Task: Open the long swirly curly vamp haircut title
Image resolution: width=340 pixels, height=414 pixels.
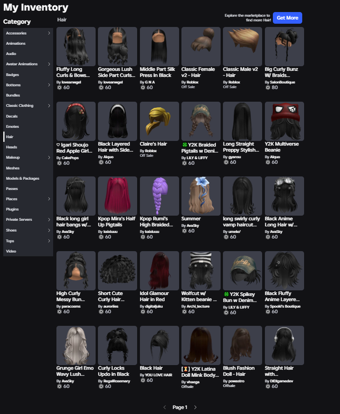Action: pyautogui.click(x=241, y=222)
